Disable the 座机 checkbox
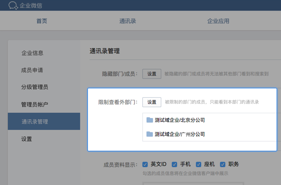Image resolution: width=281 pixels, height=185 pixels. (198, 164)
